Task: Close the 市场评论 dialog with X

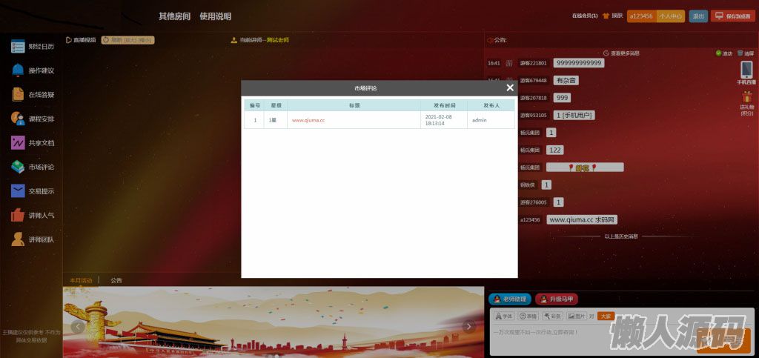Action: click(510, 87)
